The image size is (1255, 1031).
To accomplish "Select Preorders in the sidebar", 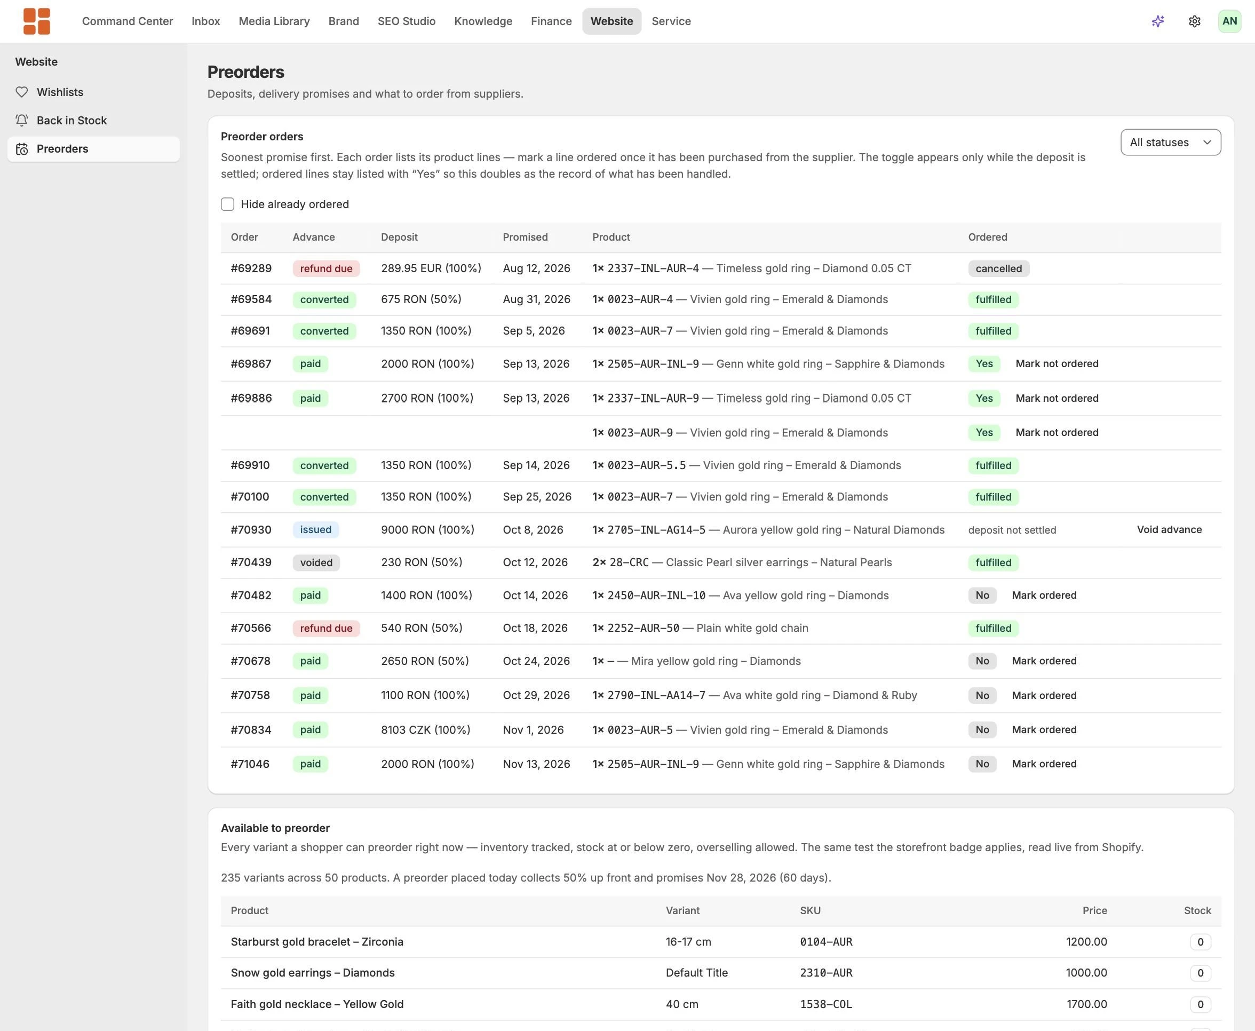I will pos(94,149).
